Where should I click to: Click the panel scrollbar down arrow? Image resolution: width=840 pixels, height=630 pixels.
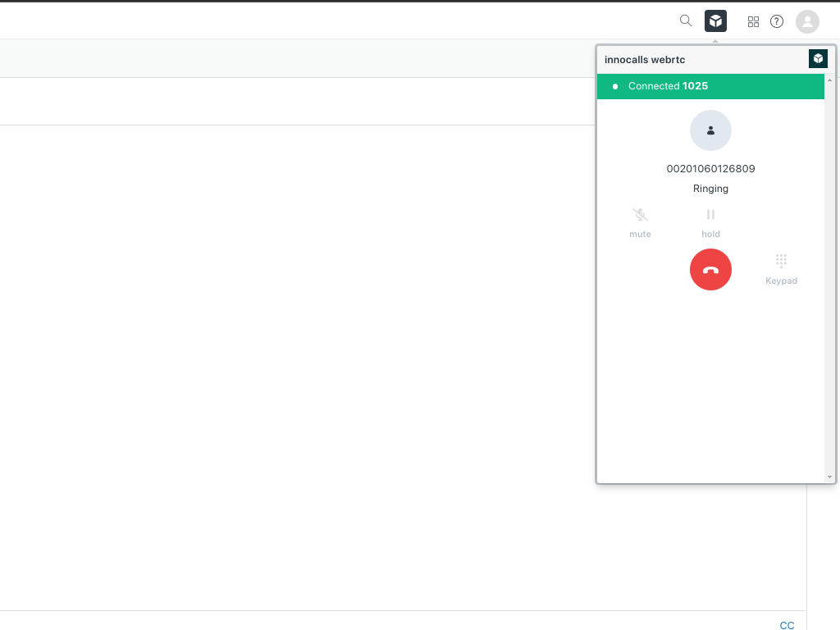coord(829,477)
